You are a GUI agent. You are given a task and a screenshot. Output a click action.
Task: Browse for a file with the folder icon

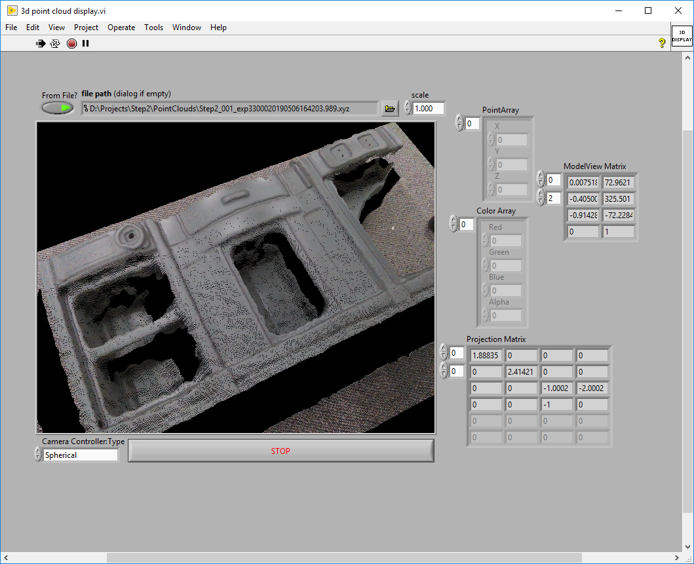point(389,108)
